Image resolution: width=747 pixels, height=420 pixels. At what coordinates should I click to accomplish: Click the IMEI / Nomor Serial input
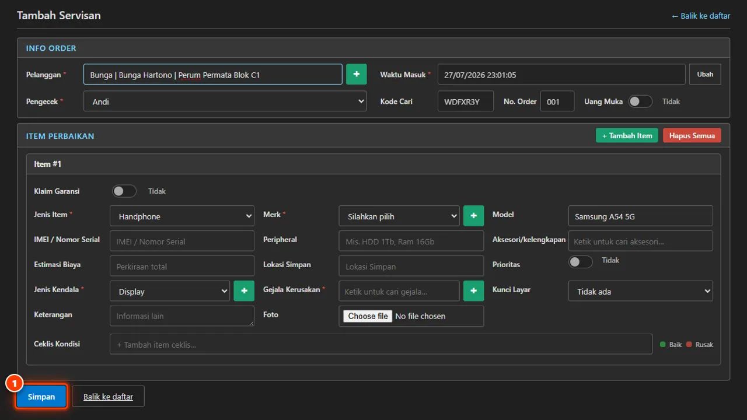click(182, 241)
